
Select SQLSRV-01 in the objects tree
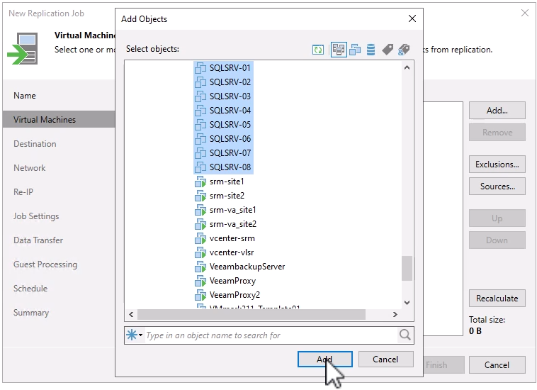230,68
